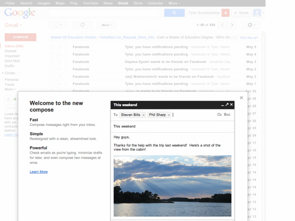This screenshot has width=295, height=221.
Task: Click the red COMPOSE button
Action: [x=21, y=37]
